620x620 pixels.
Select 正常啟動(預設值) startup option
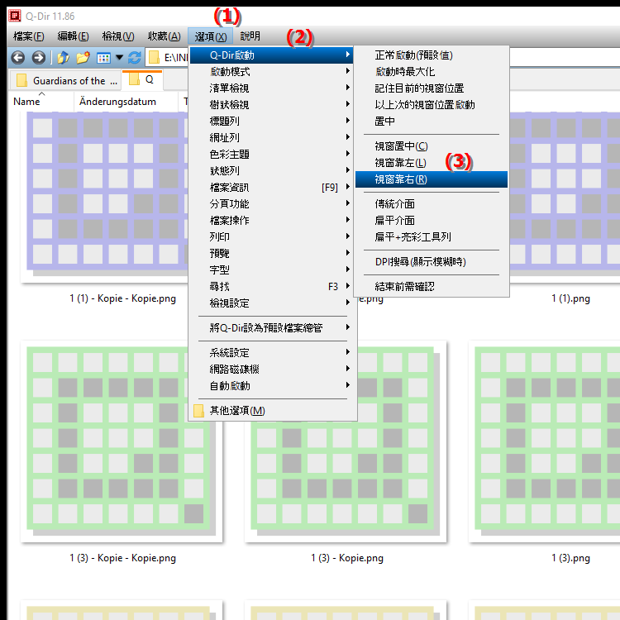click(431, 55)
